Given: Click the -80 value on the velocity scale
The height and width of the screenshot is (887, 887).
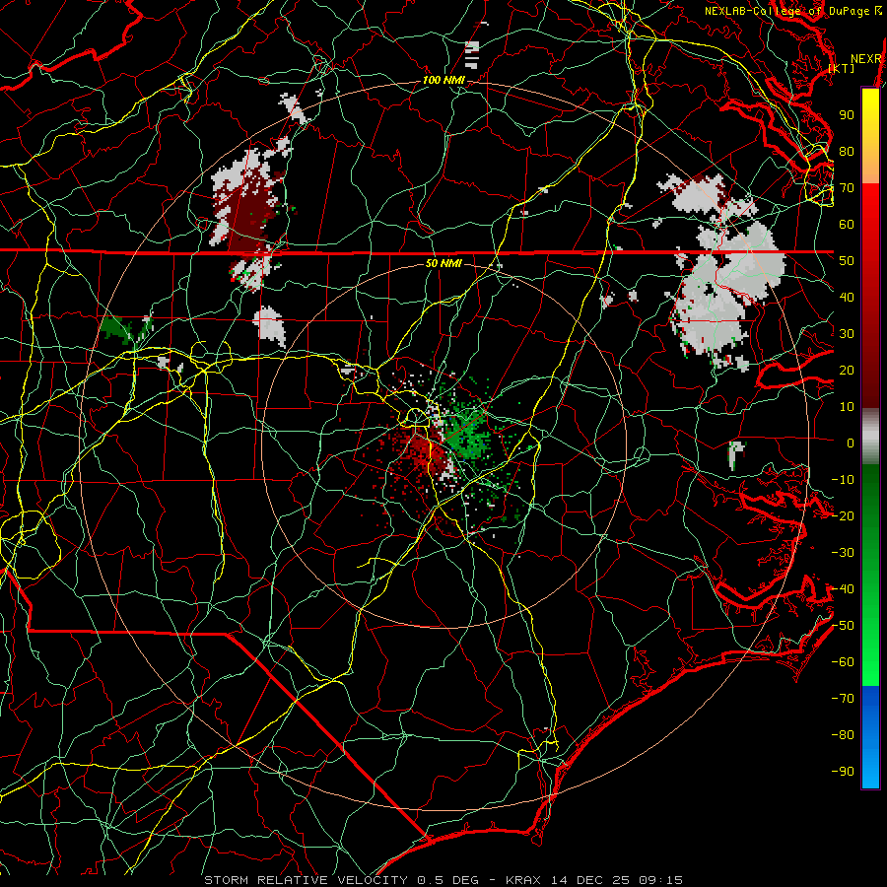Looking at the screenshot, I should (x=843, y=735).
